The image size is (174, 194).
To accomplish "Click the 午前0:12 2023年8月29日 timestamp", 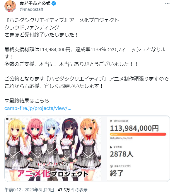I will (29, 190).
